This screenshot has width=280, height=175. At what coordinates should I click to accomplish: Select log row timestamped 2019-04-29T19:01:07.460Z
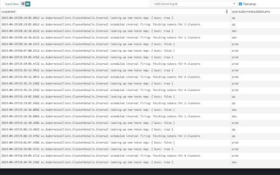(x=140, y=143)
